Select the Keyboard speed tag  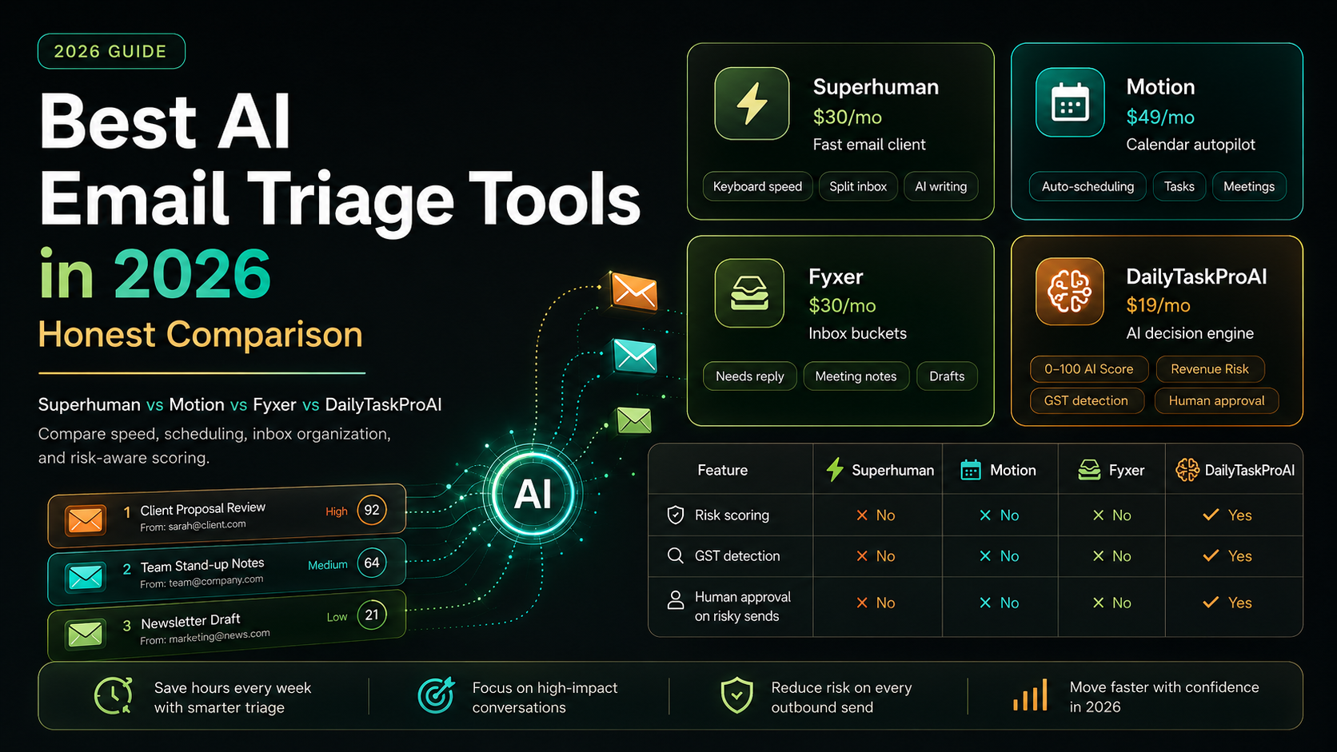coord(757,186)
